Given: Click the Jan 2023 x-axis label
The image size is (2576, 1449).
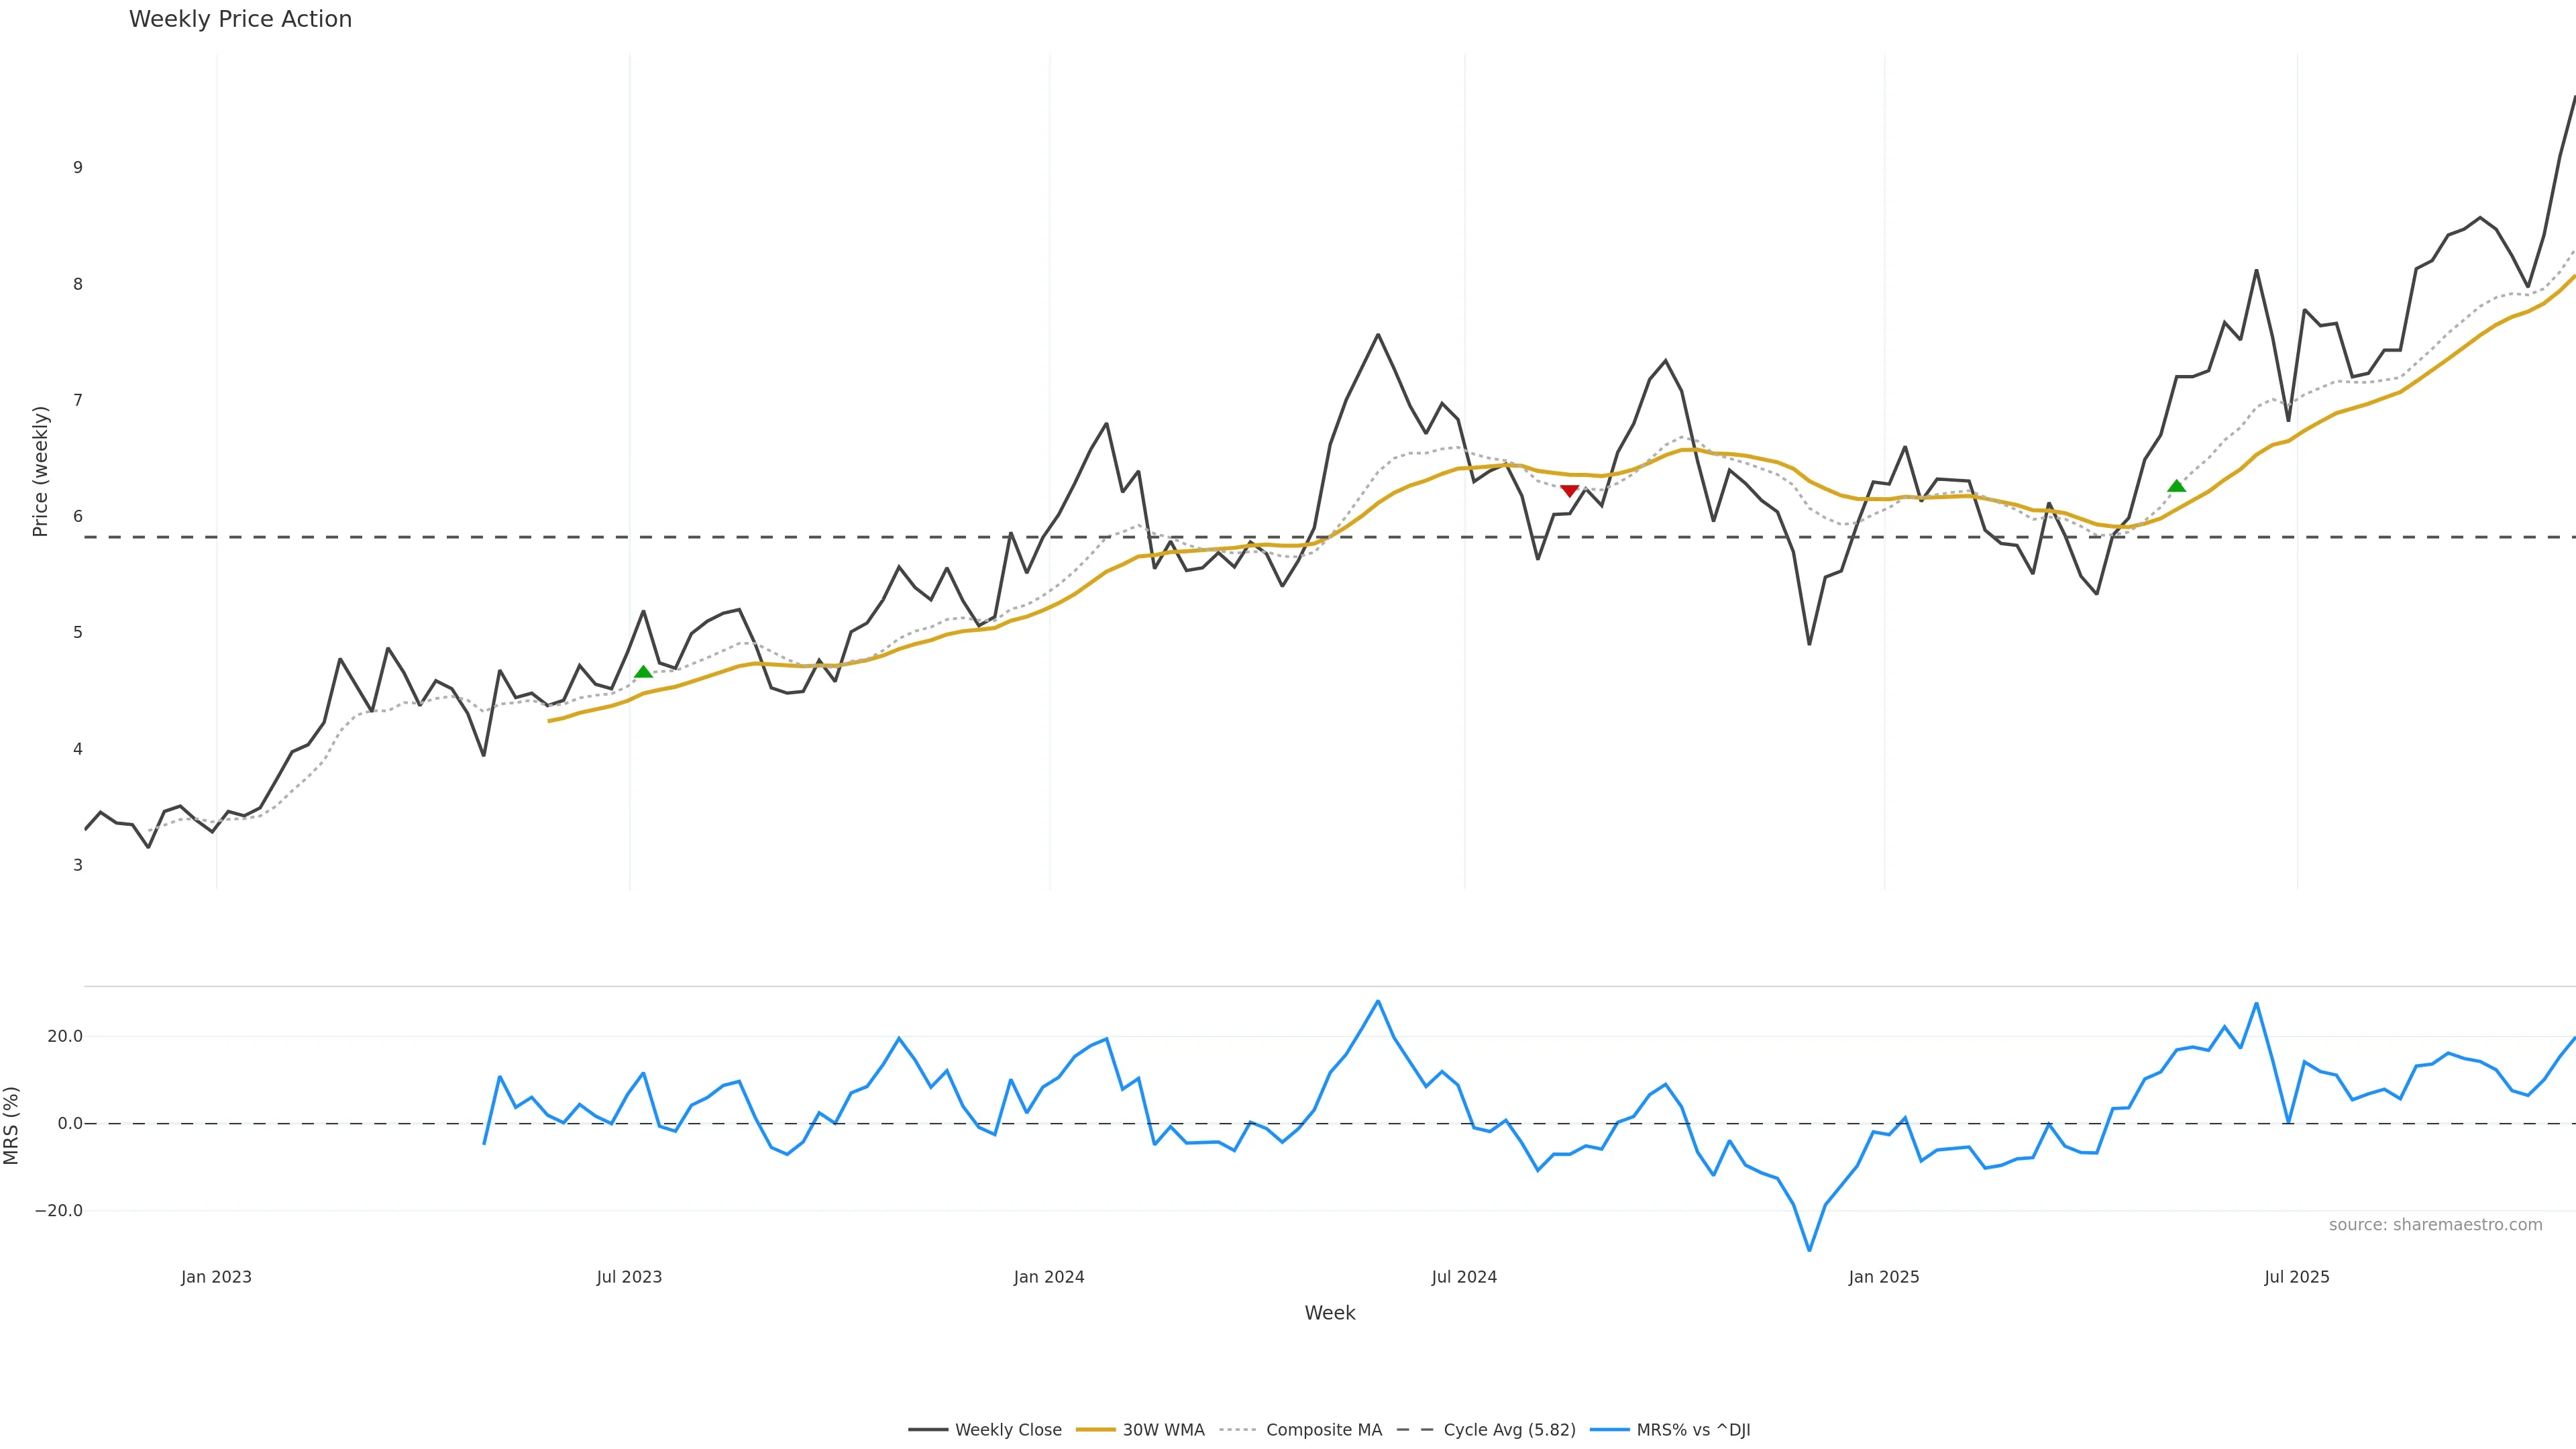Looking at the screenshot, I should tap(216, 1277).
